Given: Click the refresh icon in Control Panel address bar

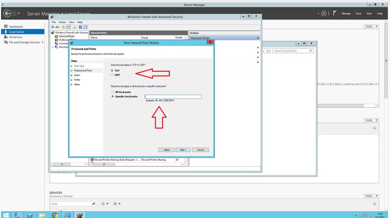Looking at the screenshot, I should (x=268, y=51).
